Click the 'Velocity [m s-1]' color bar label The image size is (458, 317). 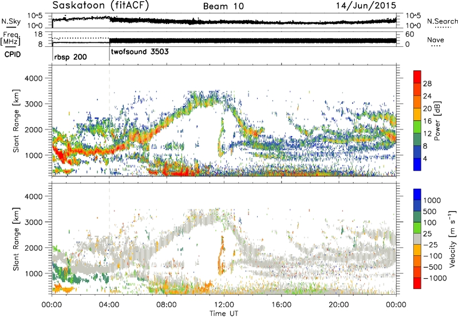pos(452,239)
